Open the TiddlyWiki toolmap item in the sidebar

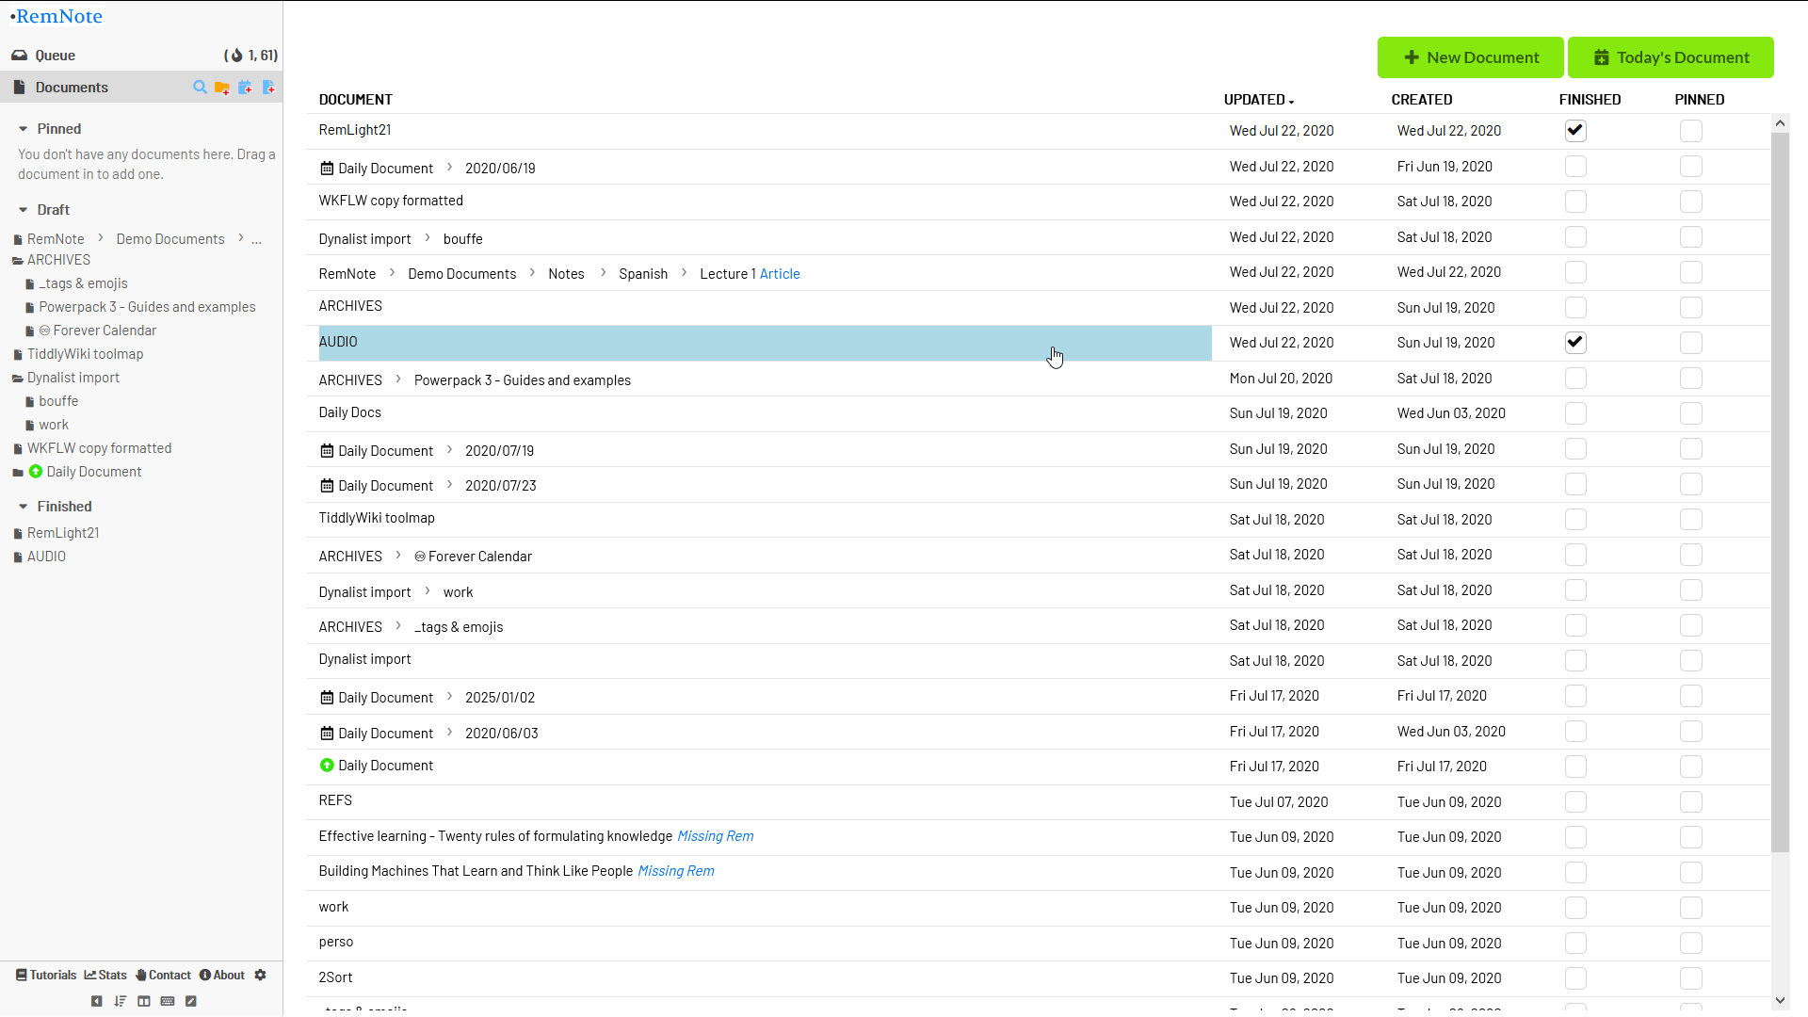tap(85, 354)
